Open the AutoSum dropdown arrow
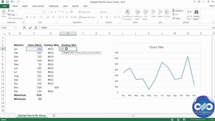 (x=185, y=10)
